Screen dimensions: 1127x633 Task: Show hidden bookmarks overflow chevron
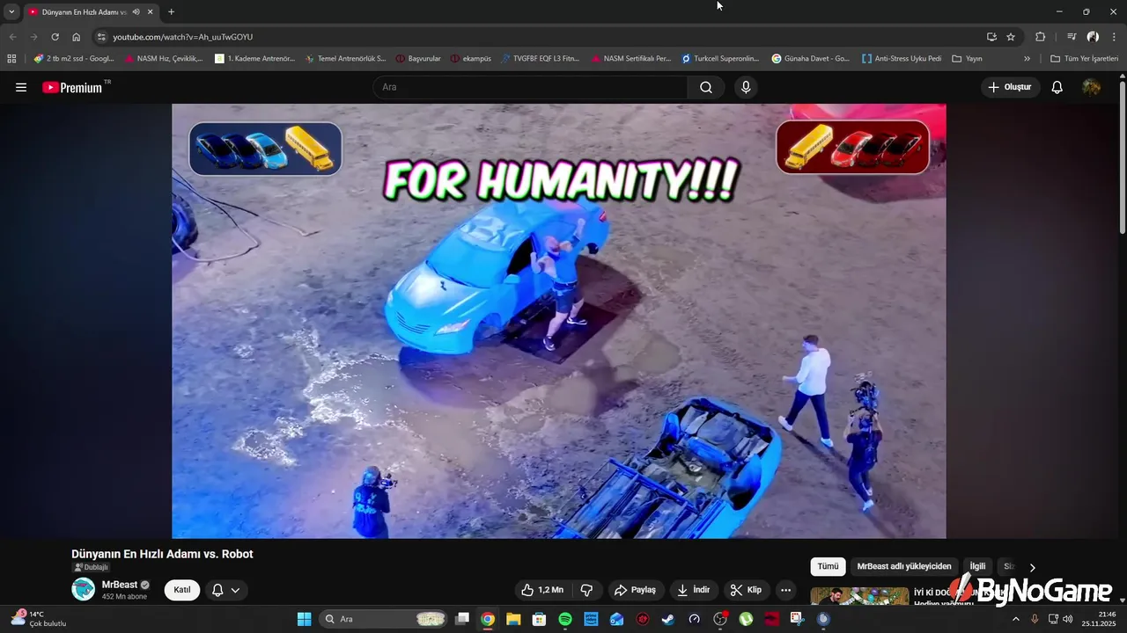[x=1027, y=59]
